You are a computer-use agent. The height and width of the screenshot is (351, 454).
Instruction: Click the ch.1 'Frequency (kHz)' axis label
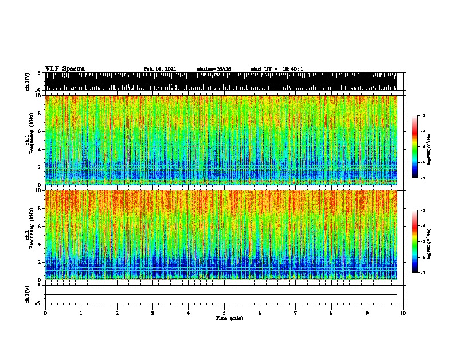tap(32, 133)
